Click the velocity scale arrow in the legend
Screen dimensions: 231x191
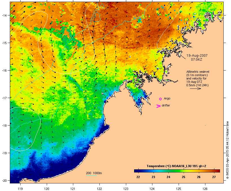pos(195,88)
